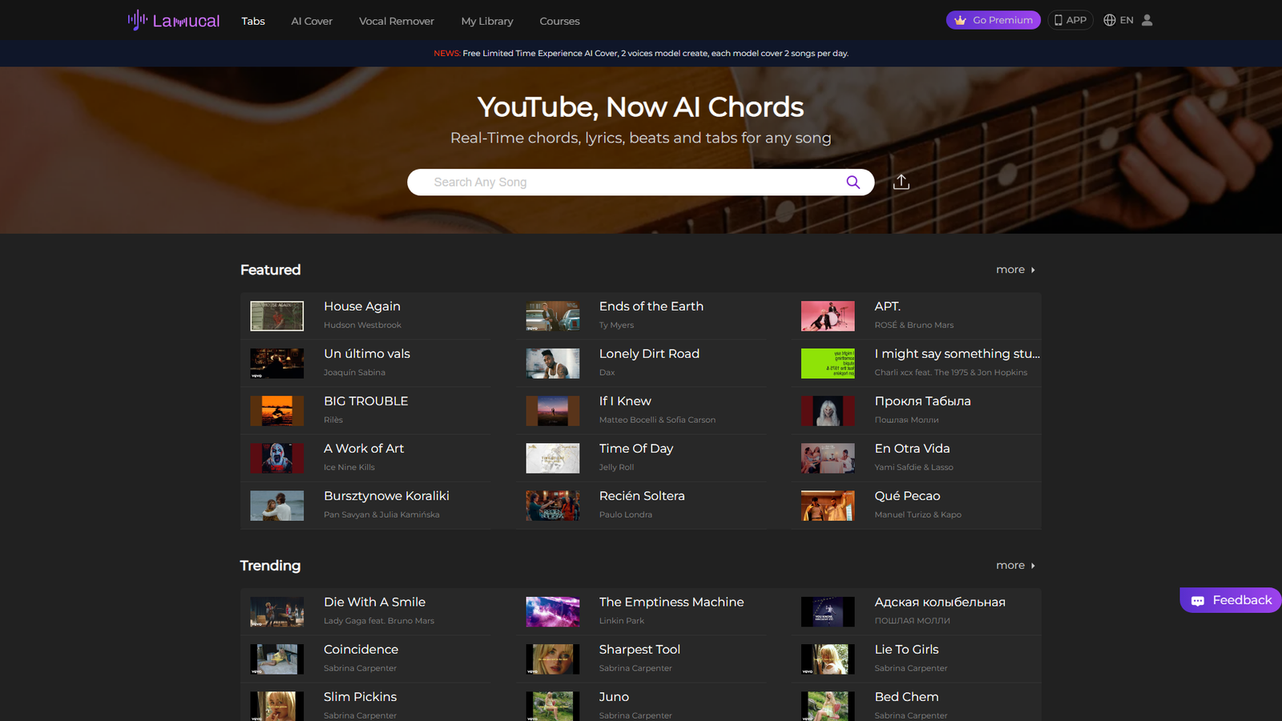Select Sharpest Tool title
Viewport: 1282px width, 721px height.
coord(639,649)
